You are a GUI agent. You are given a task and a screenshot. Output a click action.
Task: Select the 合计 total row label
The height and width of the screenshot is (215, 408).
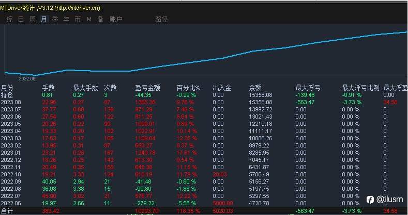point(7,211)
